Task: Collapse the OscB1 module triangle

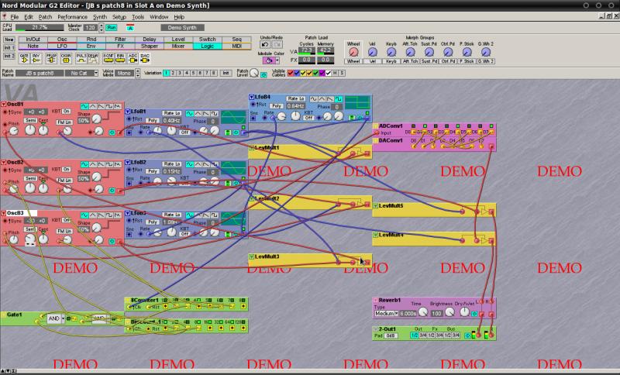Action: point(3,105)
